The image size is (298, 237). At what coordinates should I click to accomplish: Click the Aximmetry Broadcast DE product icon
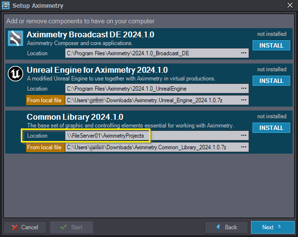(x=15, y=38)
